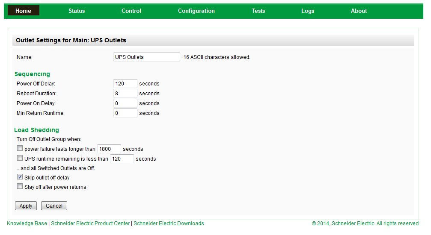Click '...and all Switched Outlets are Off.' text

(56, 168)
